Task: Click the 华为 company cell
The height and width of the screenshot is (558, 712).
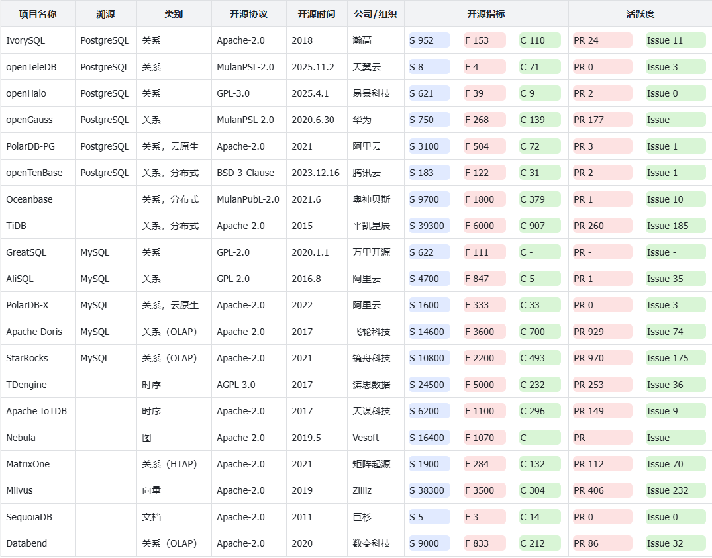Action: click(376, 120)
